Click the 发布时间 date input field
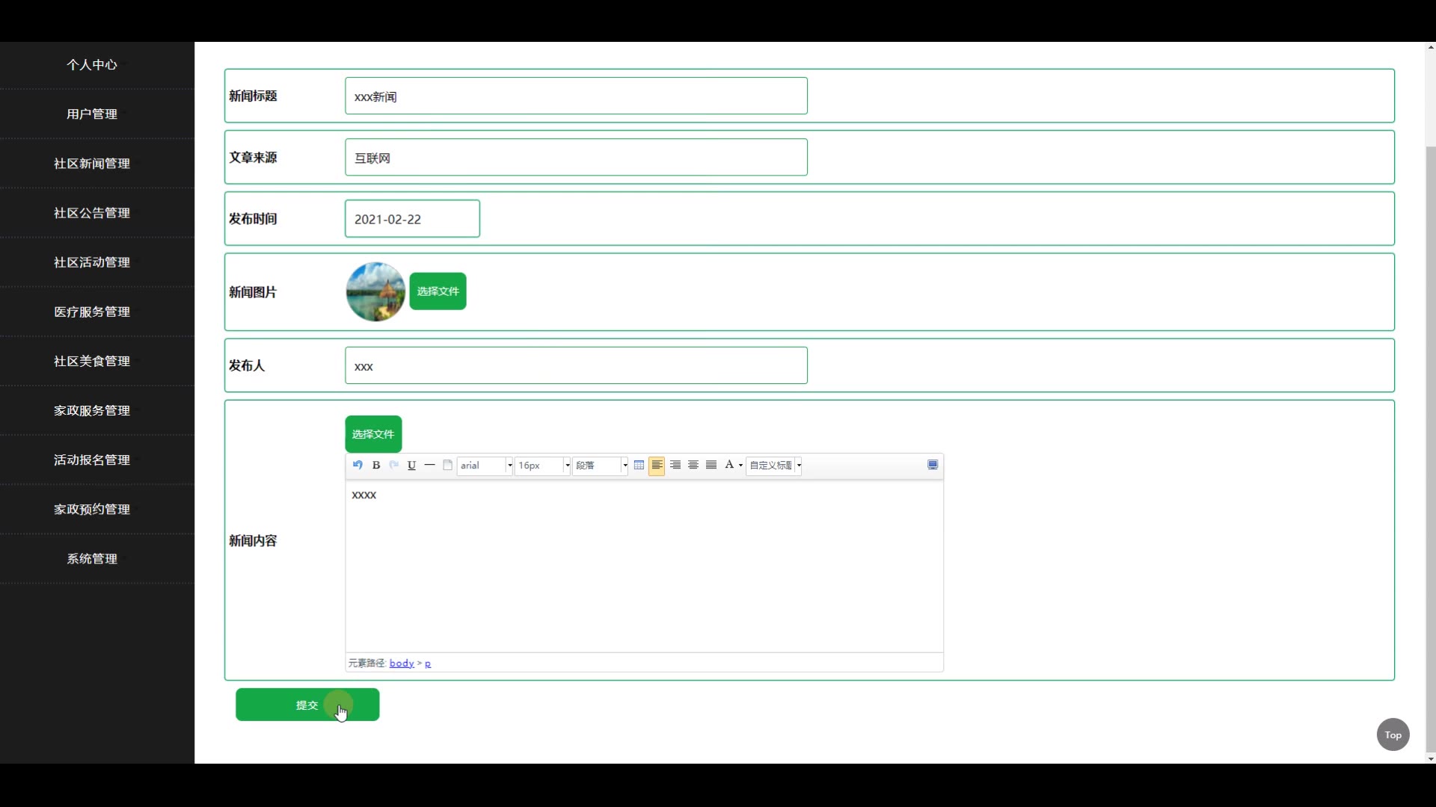1436x807 pixels. pyautogui.click(x=412, y=219)
